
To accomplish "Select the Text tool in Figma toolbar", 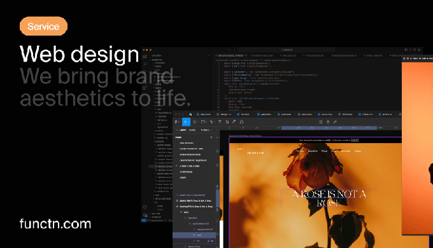I will (x=220, y=121).
